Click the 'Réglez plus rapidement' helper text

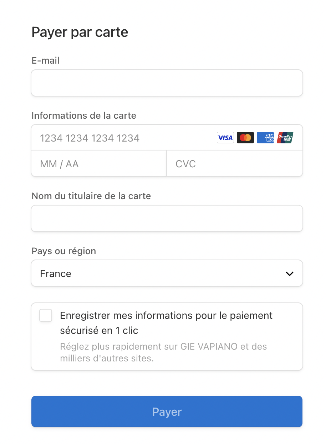coord(163,352)
